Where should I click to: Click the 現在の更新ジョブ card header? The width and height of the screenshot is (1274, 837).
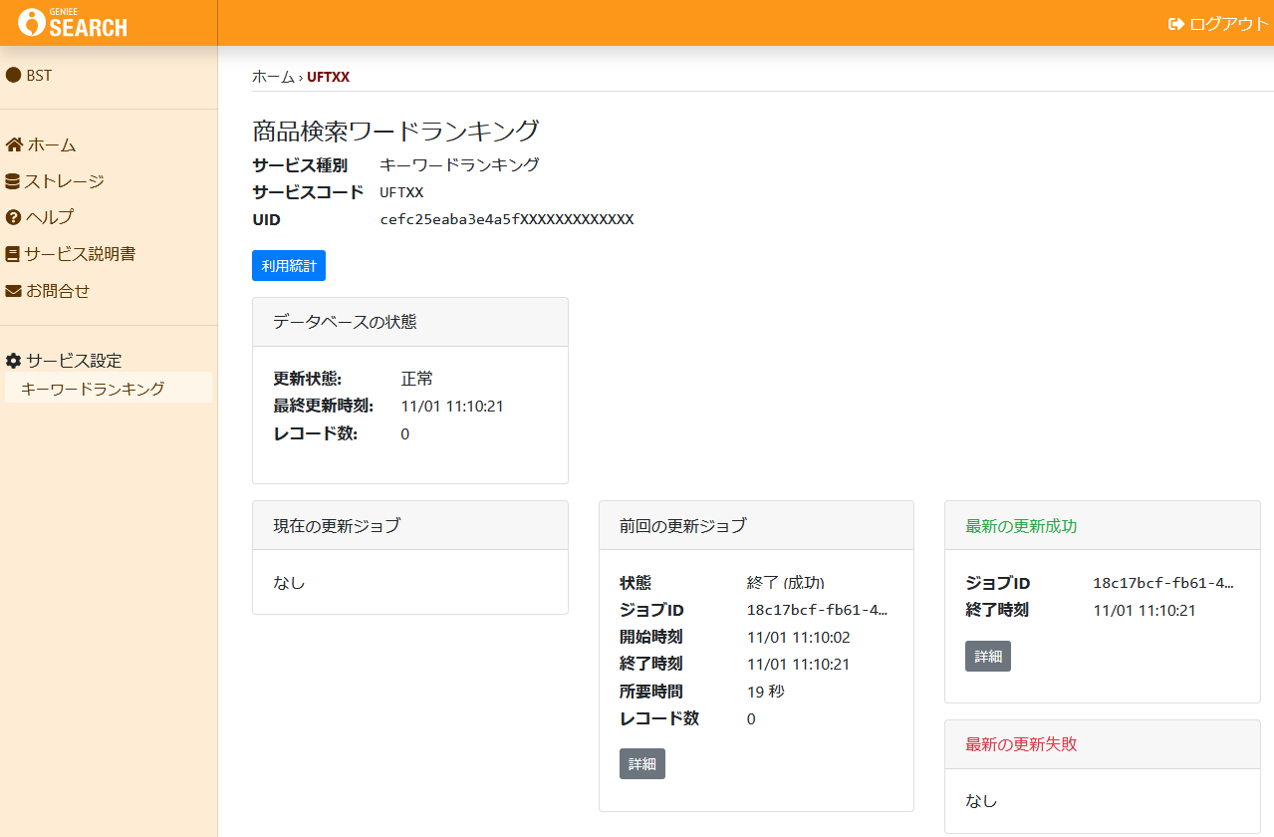click(410, 525)
